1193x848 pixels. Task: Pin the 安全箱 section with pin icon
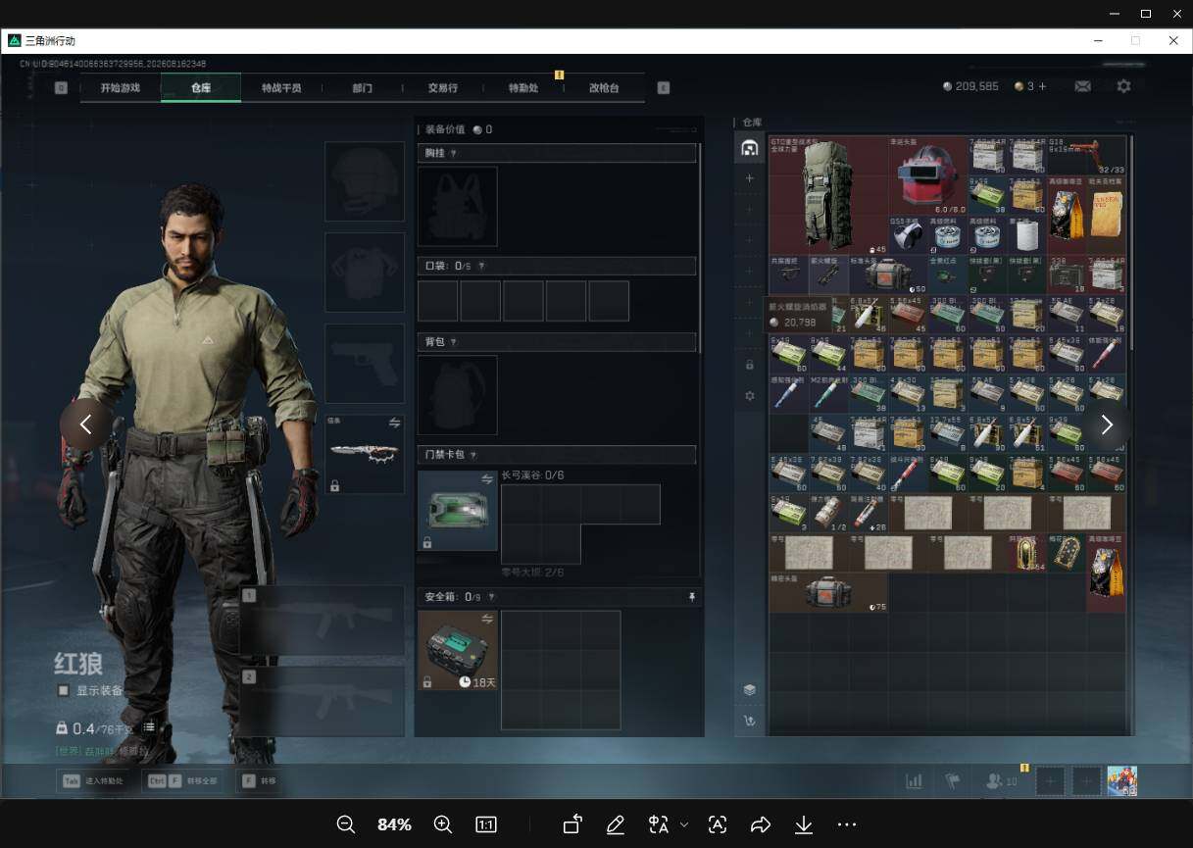(x=691, y=596)
